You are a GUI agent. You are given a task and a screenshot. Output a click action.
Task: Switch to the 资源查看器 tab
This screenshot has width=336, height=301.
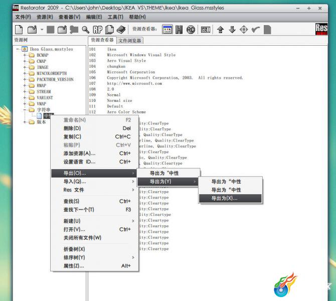point(102,40)
